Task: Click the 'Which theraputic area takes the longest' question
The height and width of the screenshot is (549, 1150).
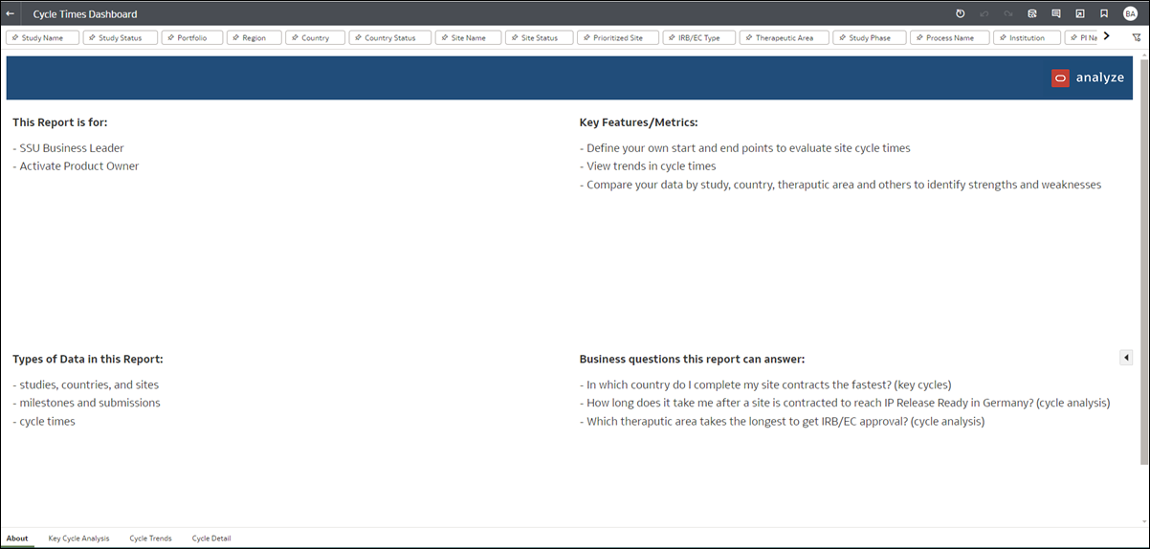Action: (782, 421)
